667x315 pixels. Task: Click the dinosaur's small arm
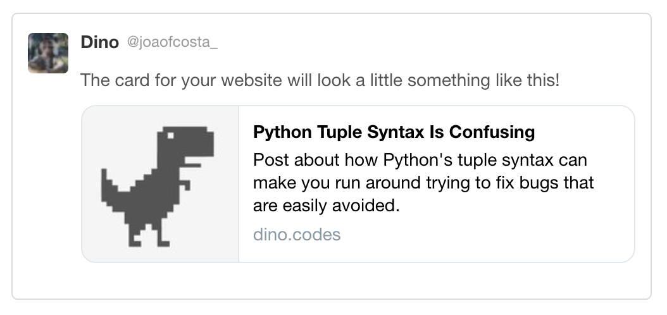pos(185,185)
